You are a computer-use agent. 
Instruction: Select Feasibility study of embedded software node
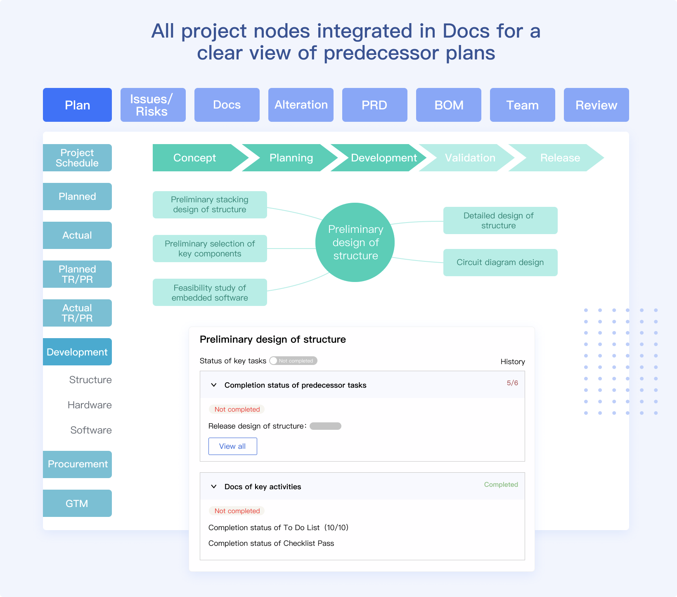point(210,292)
